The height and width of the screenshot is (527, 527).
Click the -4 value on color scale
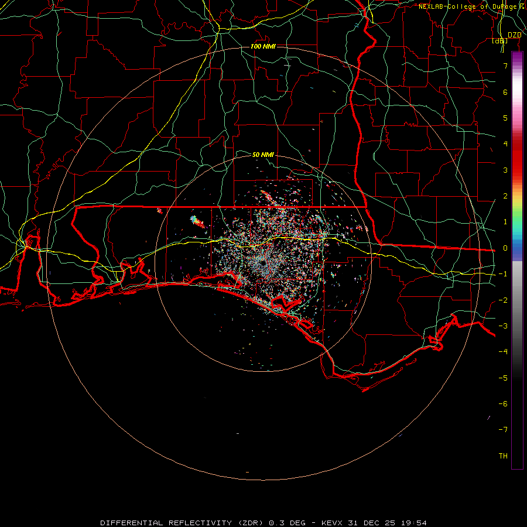pos(503,352)
